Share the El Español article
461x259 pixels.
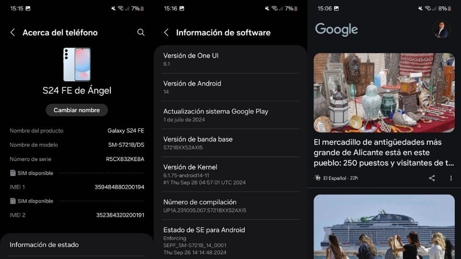(432, 178)
